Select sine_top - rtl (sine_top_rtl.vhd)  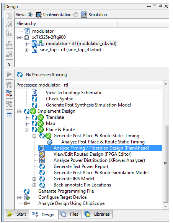[70, 50]
